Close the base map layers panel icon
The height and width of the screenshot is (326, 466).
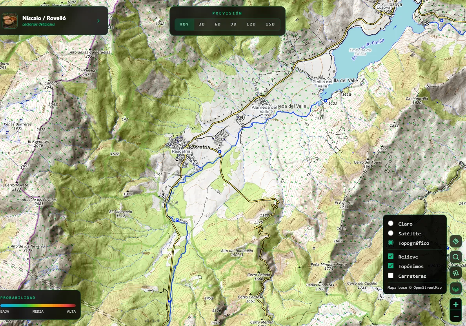click(455, 289)
